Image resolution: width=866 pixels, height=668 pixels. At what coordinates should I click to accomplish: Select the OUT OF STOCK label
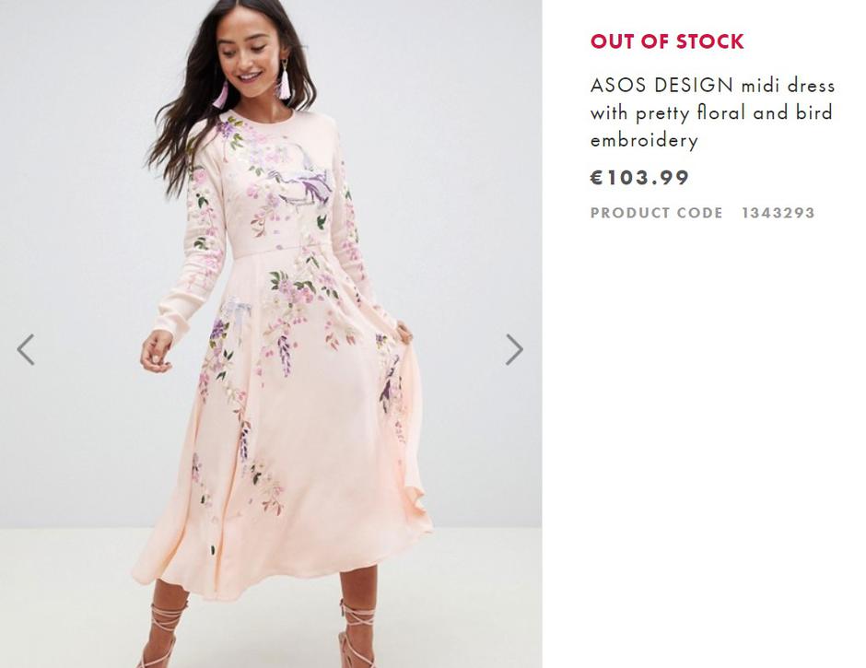click(x=668, y=41)
